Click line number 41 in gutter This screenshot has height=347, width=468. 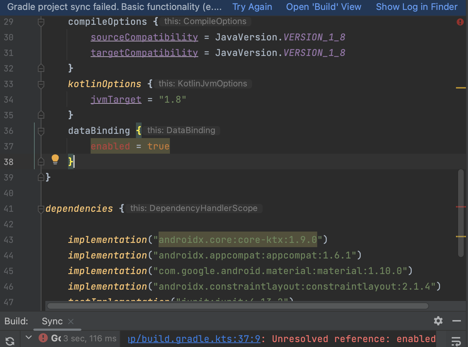click(x=8, y=209)
